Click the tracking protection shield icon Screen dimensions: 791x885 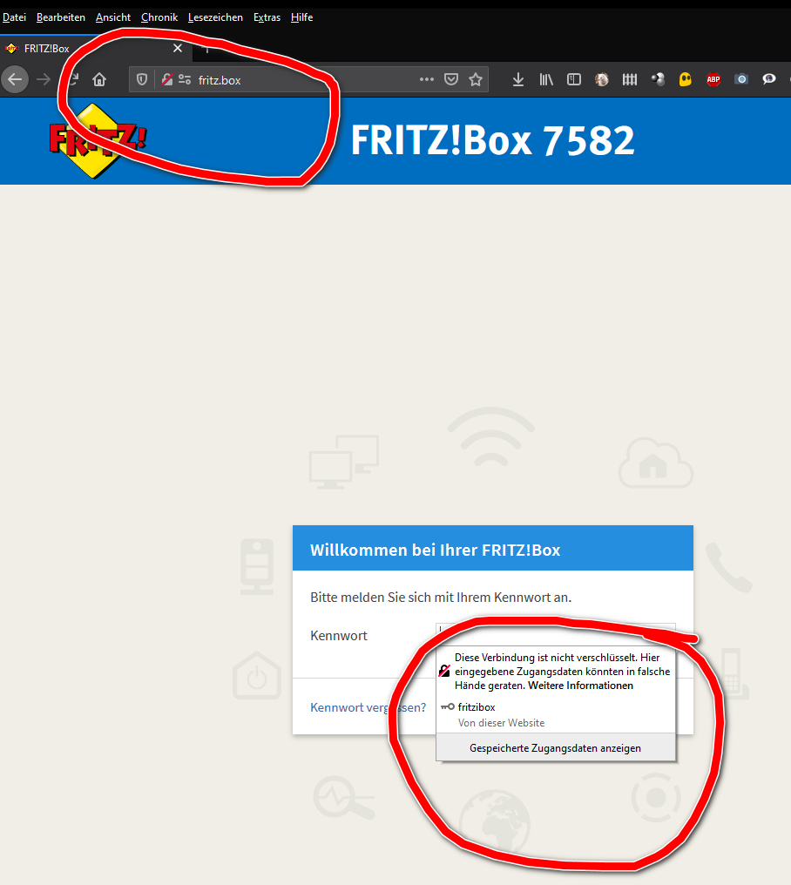click(x=142, y=79)
